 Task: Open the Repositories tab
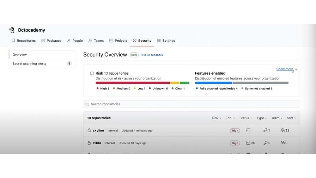(24, 40)
